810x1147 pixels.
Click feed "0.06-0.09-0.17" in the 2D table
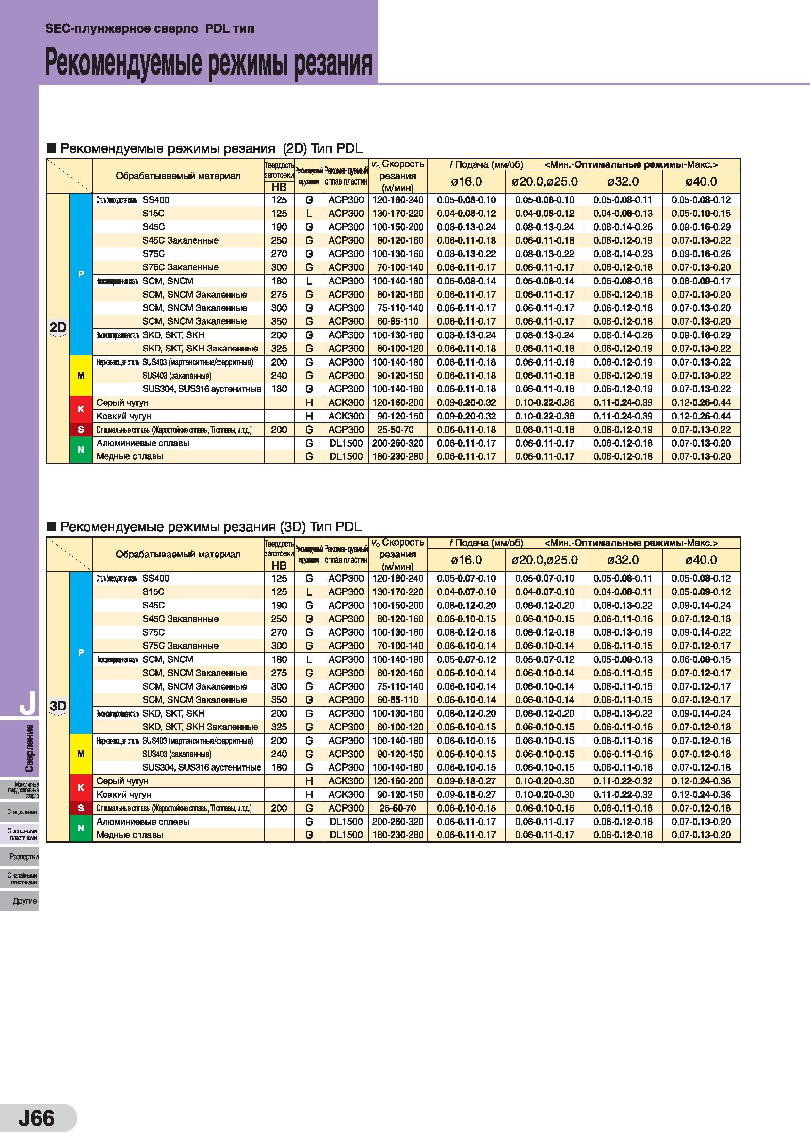701,281
